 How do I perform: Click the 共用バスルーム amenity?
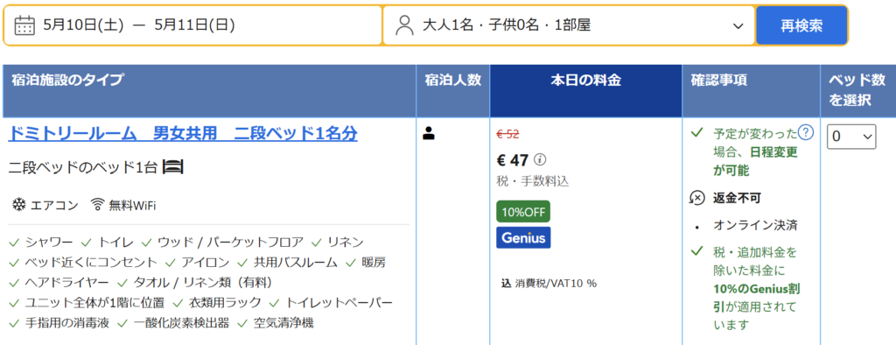pyautogui.click(x=296, y=262)
